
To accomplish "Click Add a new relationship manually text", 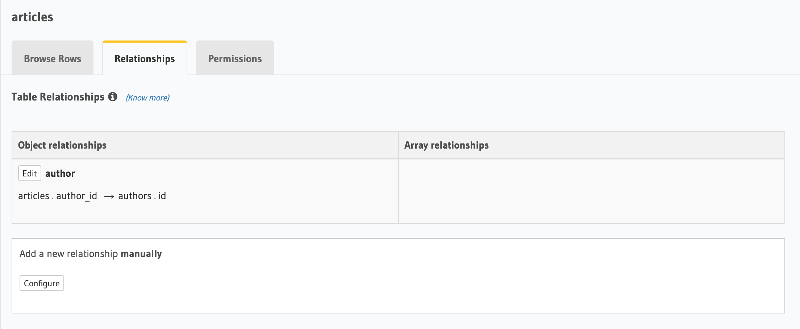I will pos(91,253).
